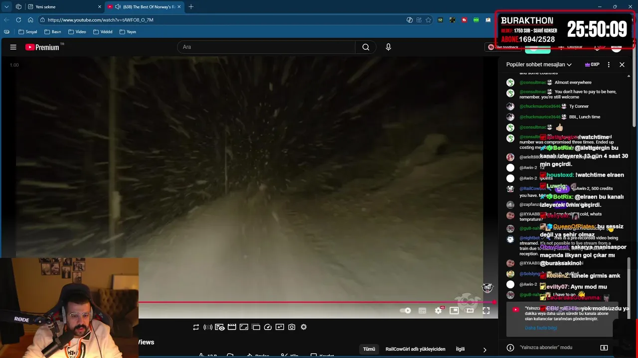This screenshot has width=638, height=358.
Task: Toggle theater mode on the player
Action: pyautogui.click(x=470, y=311)
